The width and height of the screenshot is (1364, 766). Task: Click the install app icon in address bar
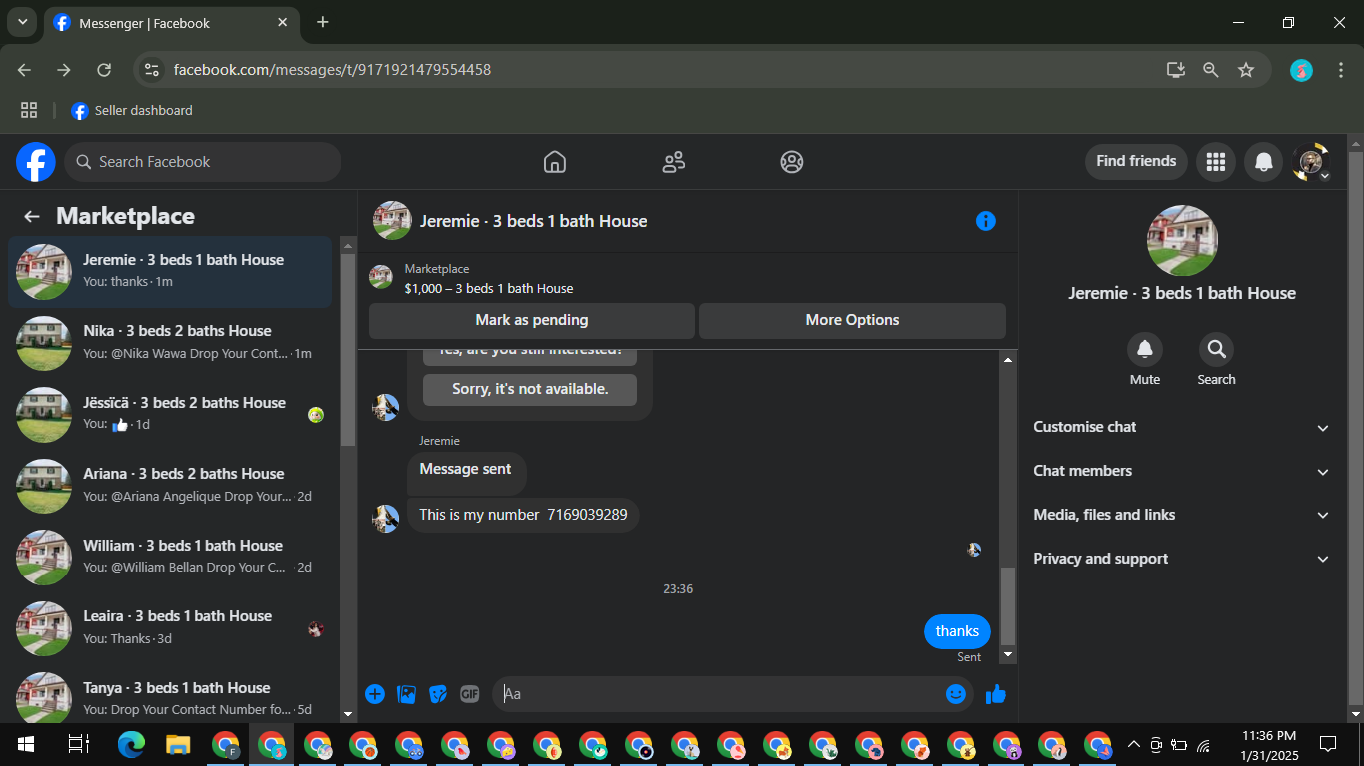(1176, 70)
